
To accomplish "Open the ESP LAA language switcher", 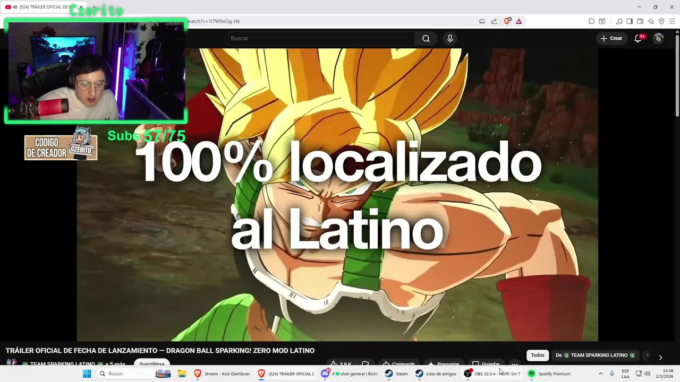I will [x=625, y=374].
